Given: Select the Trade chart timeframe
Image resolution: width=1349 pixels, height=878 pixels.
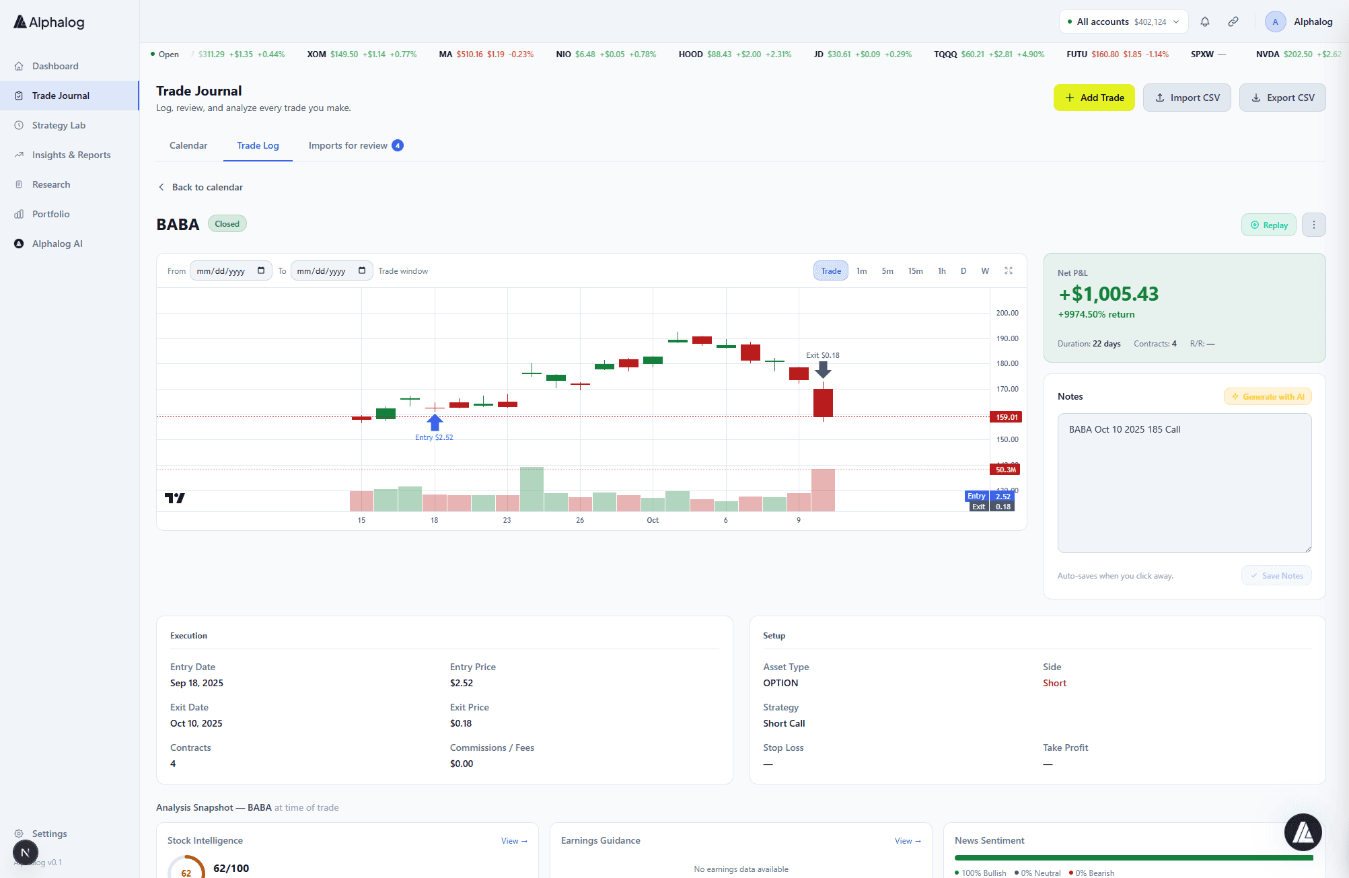Looking at the screenshot, I should tap(831, 270).
